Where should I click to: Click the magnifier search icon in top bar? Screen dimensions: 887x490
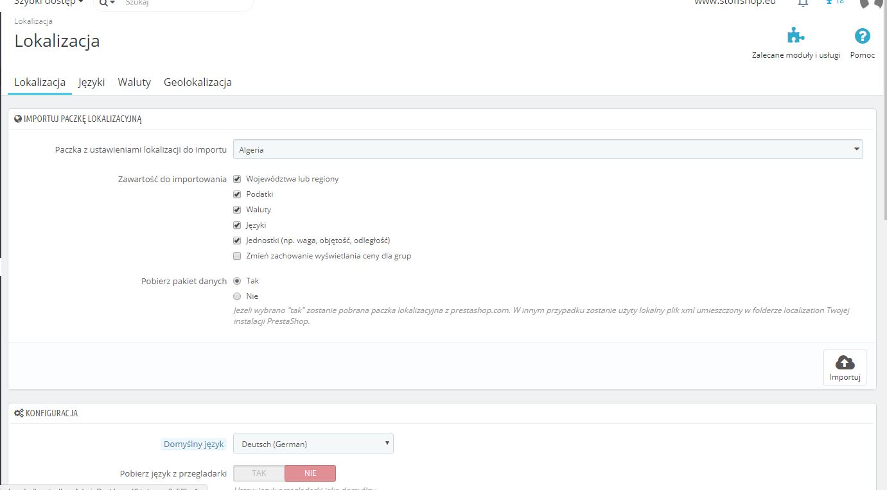point(103,3)
